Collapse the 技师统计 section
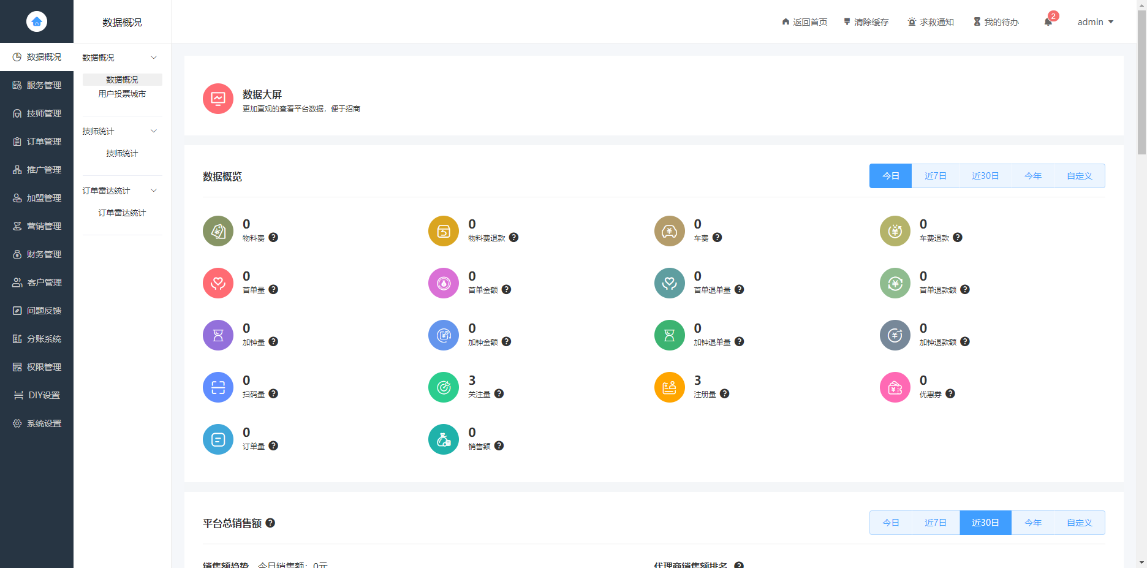The image size is (1147, 568). (153, 131)
